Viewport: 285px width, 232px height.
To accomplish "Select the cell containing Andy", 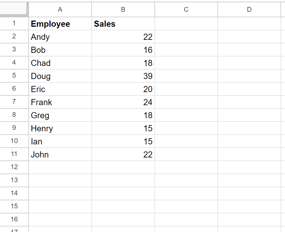I will click(x=60, y=37).
